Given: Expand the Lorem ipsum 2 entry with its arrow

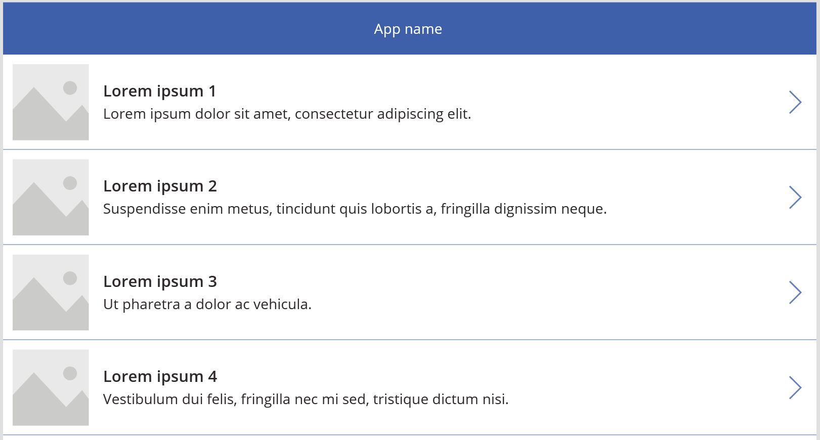Looking at the screenshot, I should 796,197.
